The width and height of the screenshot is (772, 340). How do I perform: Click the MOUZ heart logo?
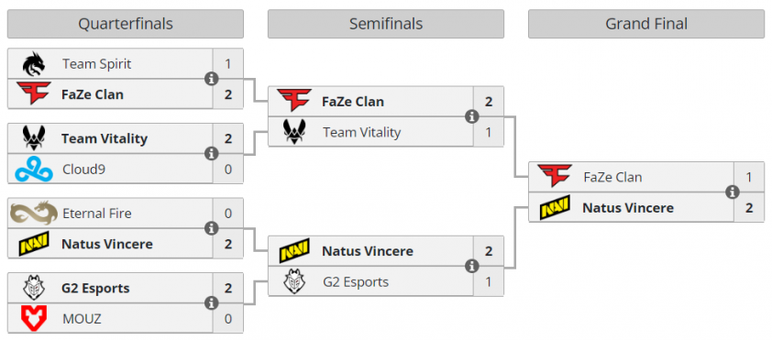pos(34,318)
